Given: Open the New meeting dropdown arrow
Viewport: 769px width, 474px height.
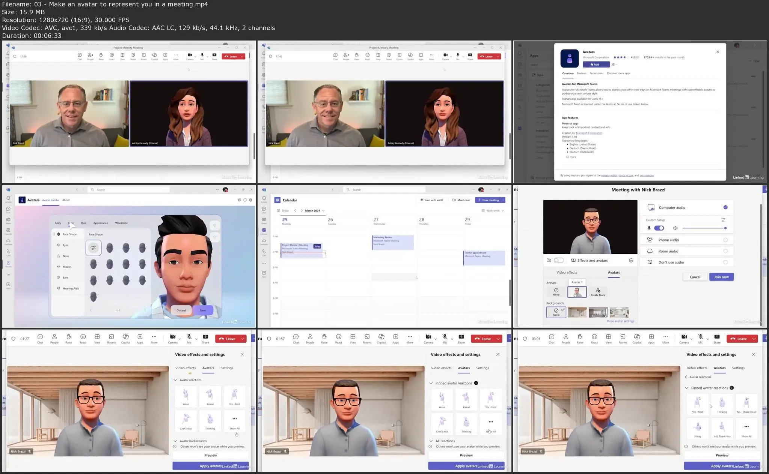Looking at the screenshot, I should point(503,200).
